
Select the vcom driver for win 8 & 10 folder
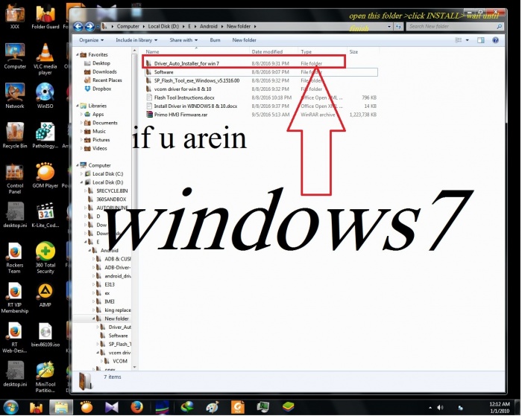click(261, 89)
